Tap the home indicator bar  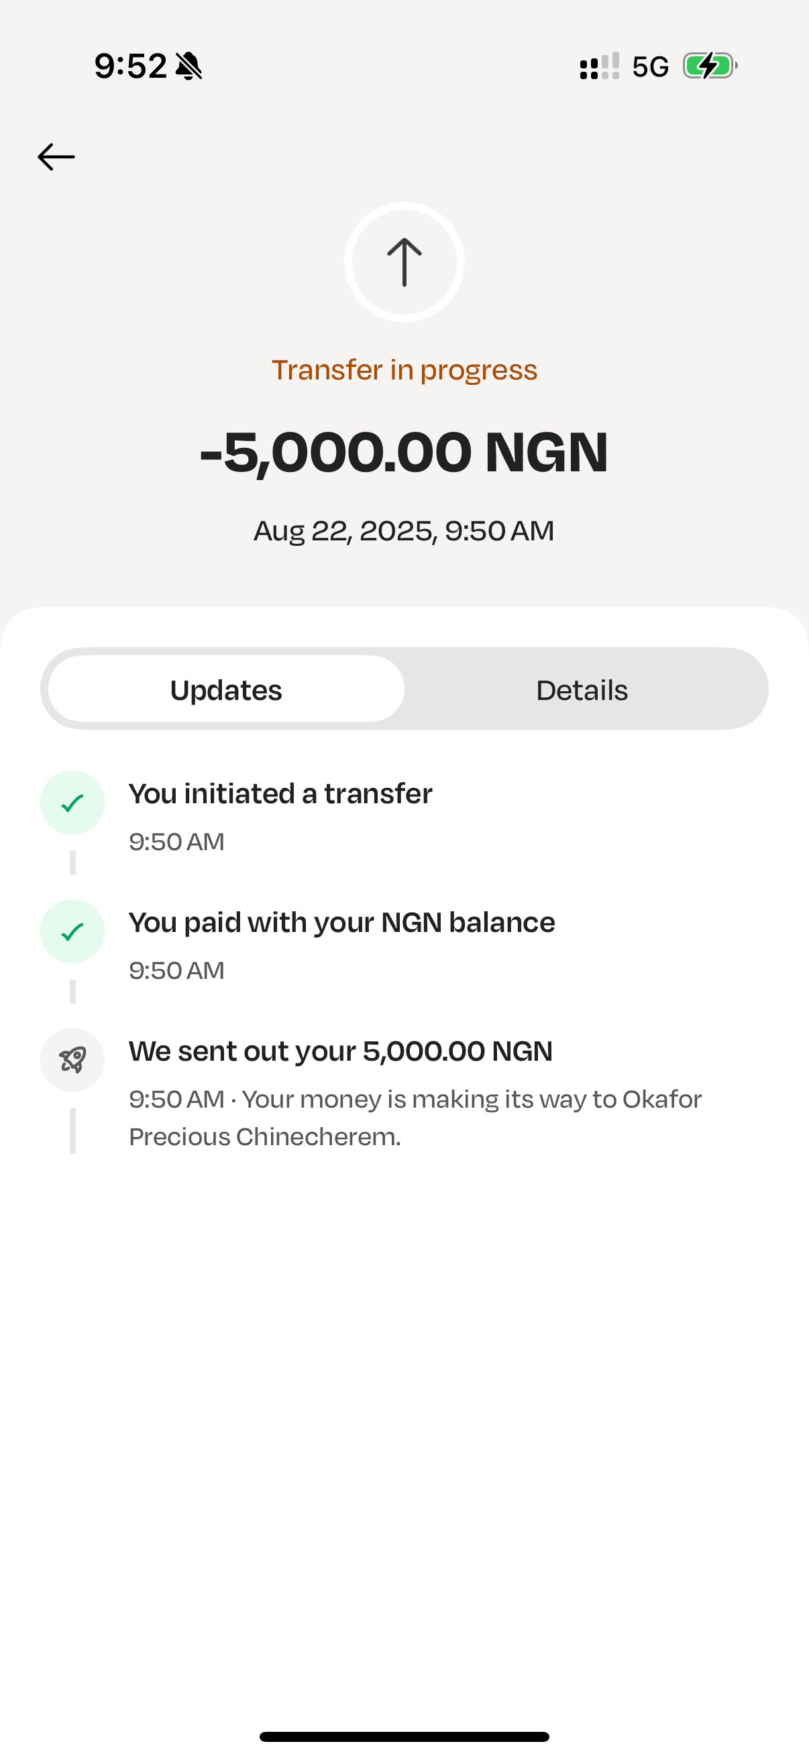pyautogui.click(x=404, y=1737)
